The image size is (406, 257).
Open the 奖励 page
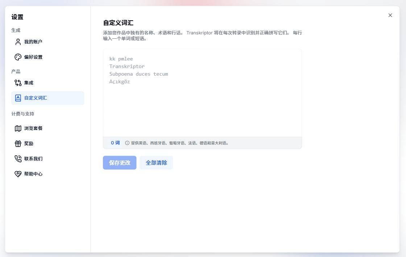(47, 143)
